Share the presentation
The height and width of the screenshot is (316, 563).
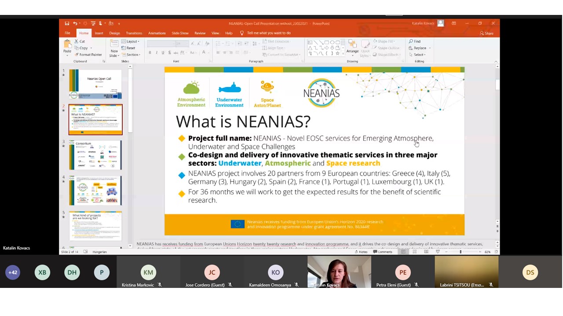[486, 33]
